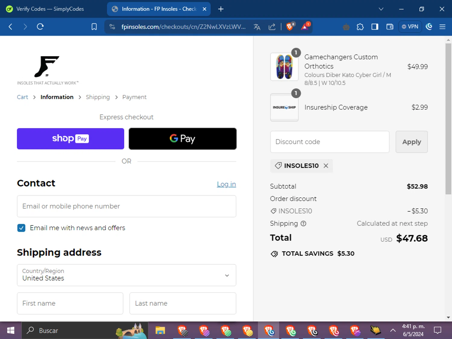The width and height of the screenshot is (452, 339).
Task: Click the Last name field
Action: pos(183,303)
